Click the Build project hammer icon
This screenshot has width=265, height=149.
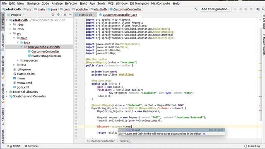point(196,9)
